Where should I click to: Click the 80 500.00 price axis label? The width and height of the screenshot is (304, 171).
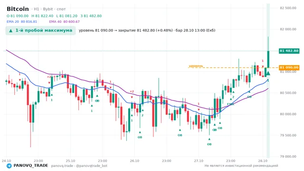(x=288, y=93)
